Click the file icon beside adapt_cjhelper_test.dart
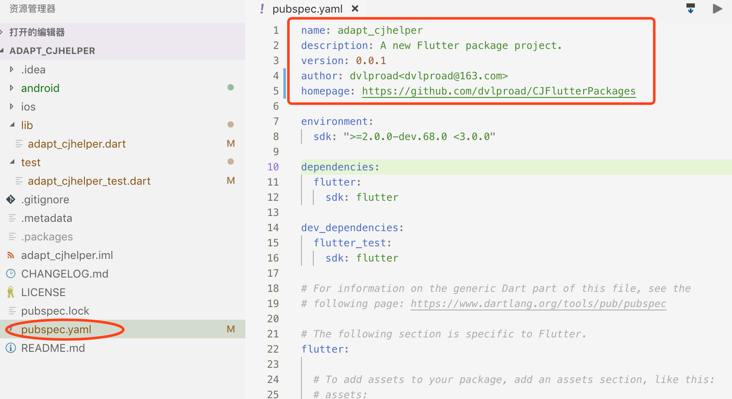732x399 pixels. [x=19, y=181]
